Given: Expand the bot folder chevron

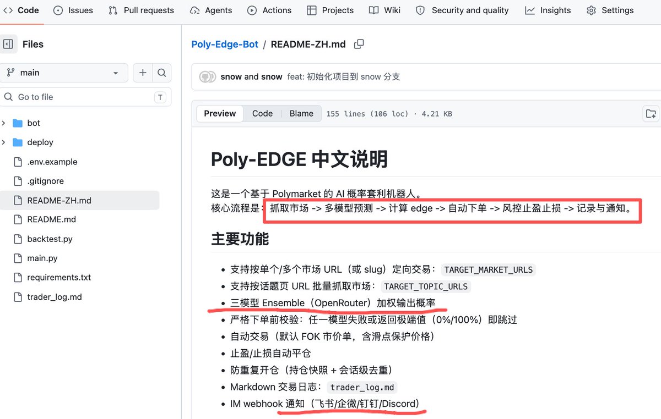Looking at the screenshot, I should point(4,123).
